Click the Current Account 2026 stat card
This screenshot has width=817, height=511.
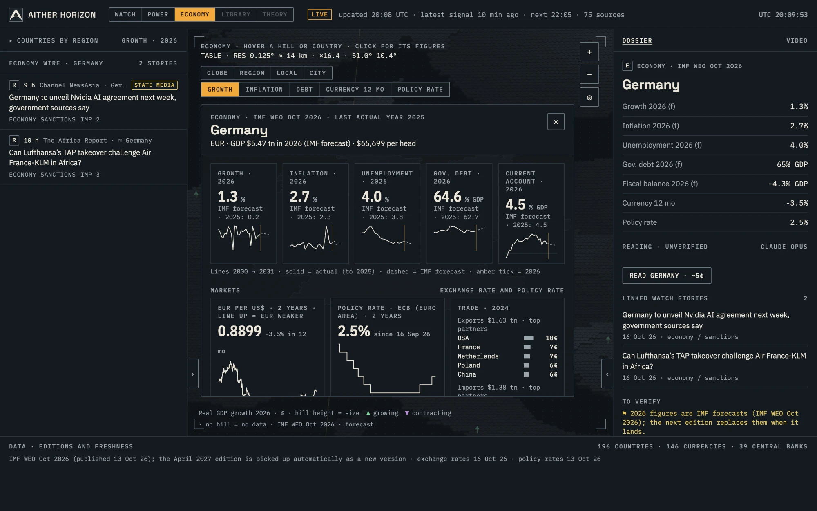(531, 213)
